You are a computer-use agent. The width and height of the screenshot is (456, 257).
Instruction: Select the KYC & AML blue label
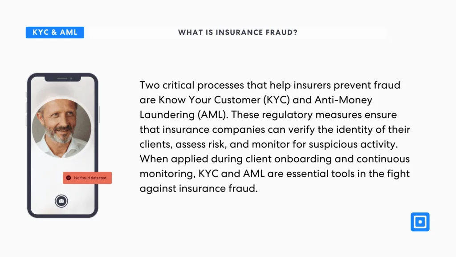[x=55, y=32]
